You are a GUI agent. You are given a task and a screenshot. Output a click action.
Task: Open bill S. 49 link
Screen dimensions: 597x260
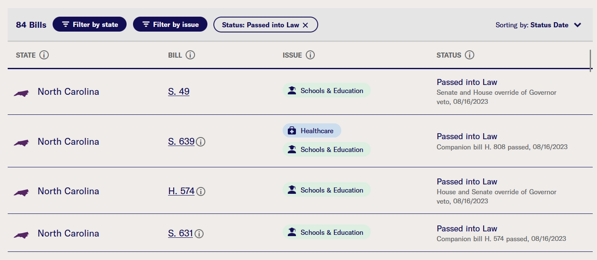click(x=179, y=91)
